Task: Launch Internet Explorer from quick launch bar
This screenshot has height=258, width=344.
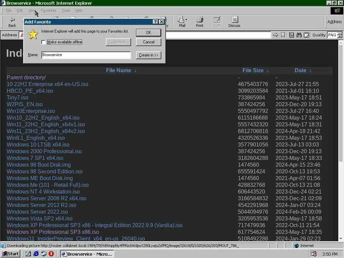Action: pos(36,254)
